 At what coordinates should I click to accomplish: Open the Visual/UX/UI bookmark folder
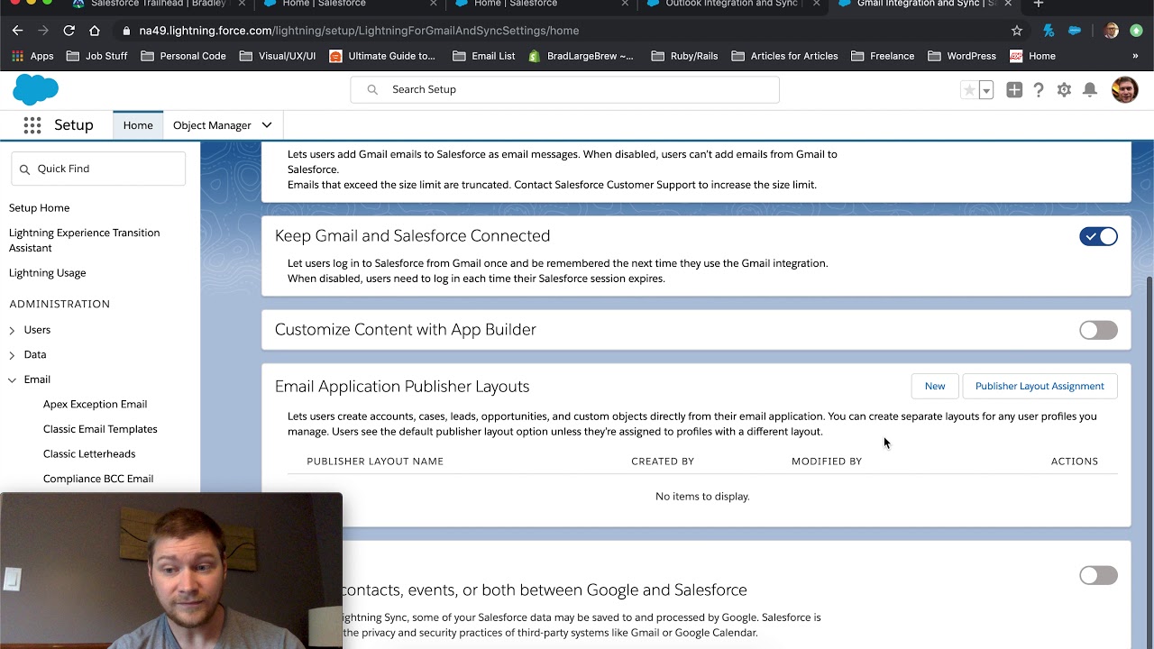pyautogui.click(x=278, y=56)
